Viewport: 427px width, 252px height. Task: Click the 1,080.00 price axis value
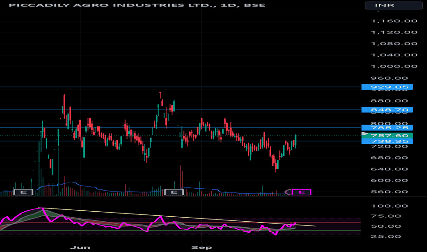(x=394, y=44)
